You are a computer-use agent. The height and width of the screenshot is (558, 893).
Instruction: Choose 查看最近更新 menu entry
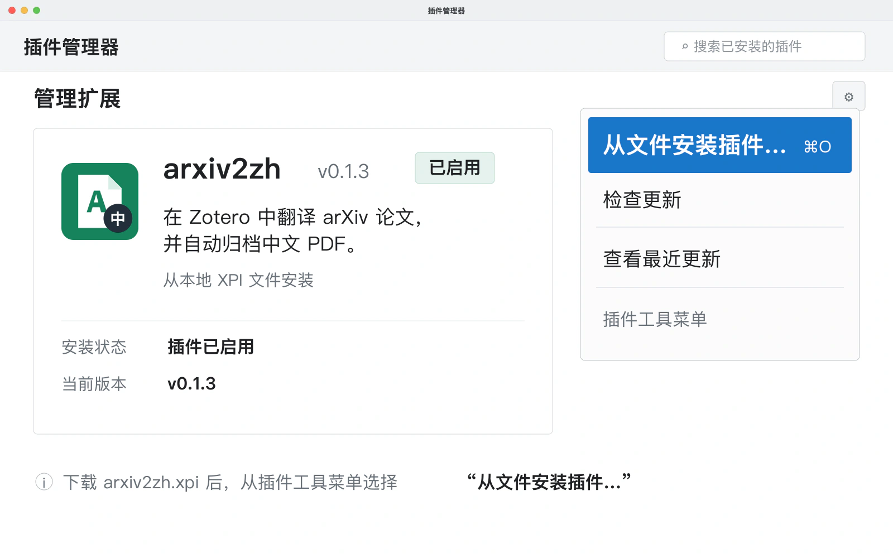click(x=719, y=258)
